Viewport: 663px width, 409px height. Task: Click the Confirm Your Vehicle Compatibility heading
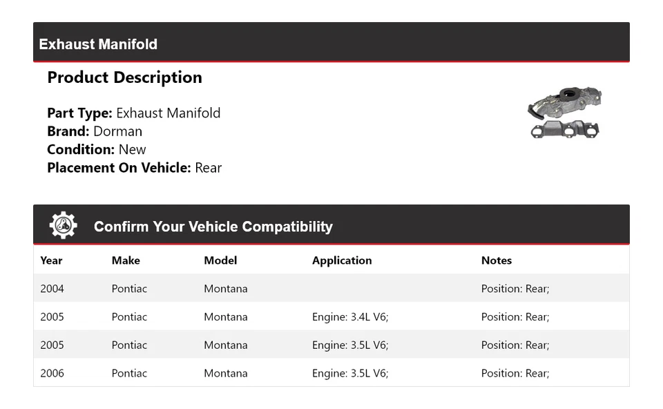pyautogui.click(x=213, y=227)
